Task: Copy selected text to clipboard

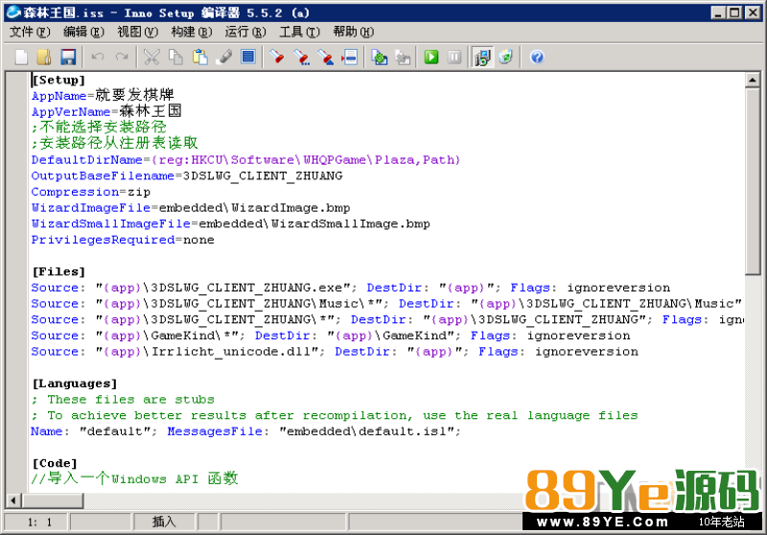Action: click(175, 58)
